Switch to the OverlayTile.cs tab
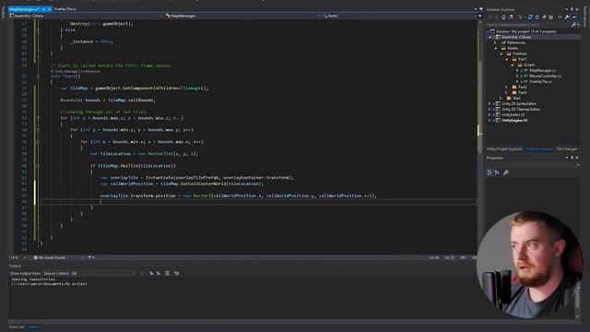 (x=65, y=9)
